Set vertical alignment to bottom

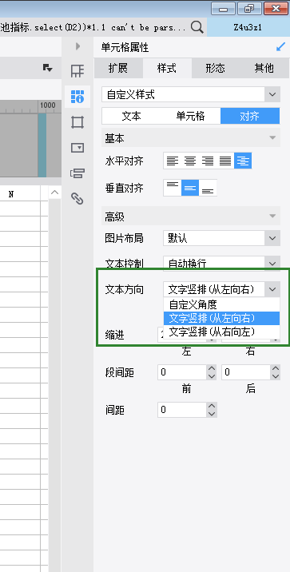click(208, 189)
